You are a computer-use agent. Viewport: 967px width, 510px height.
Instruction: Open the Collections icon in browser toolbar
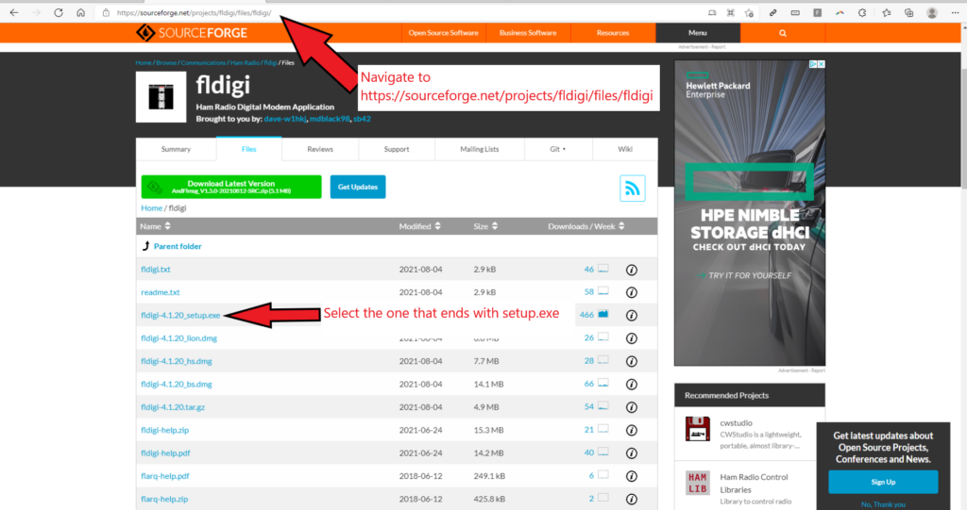909,12
